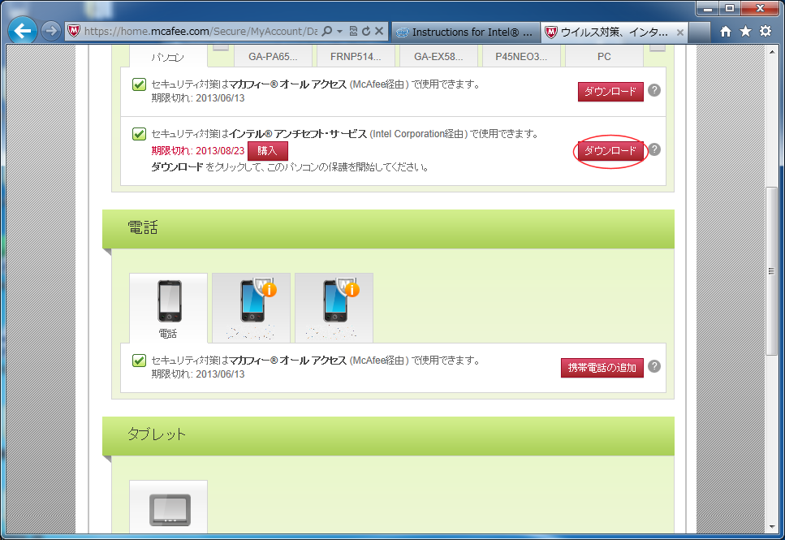785x540 pixels.
Task: Stop loading with the X icon
Action: [x=379, y=31]
